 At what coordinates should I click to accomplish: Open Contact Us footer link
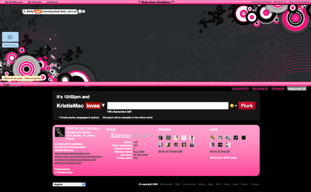[189, 184]
